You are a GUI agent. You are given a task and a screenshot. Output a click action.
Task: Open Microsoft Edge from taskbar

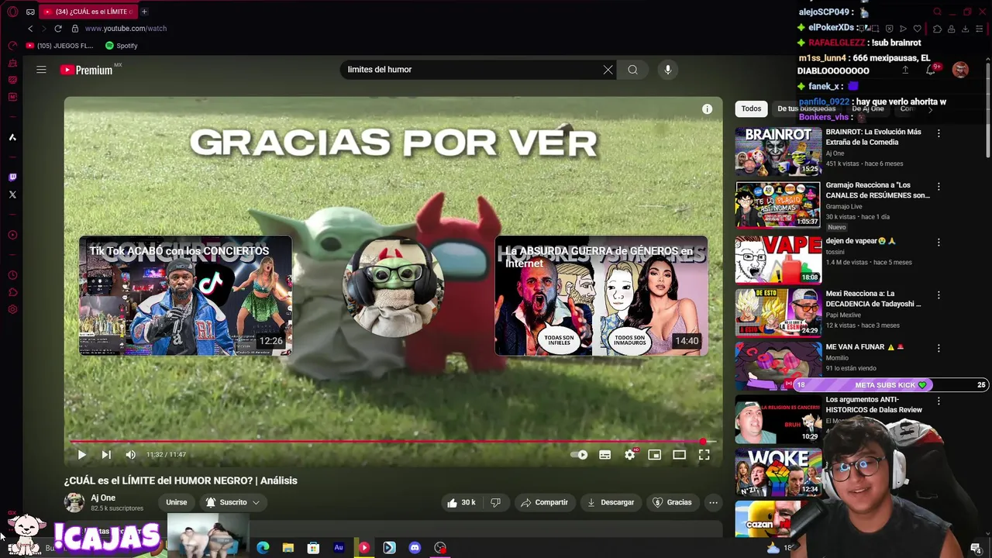(263, 548)
